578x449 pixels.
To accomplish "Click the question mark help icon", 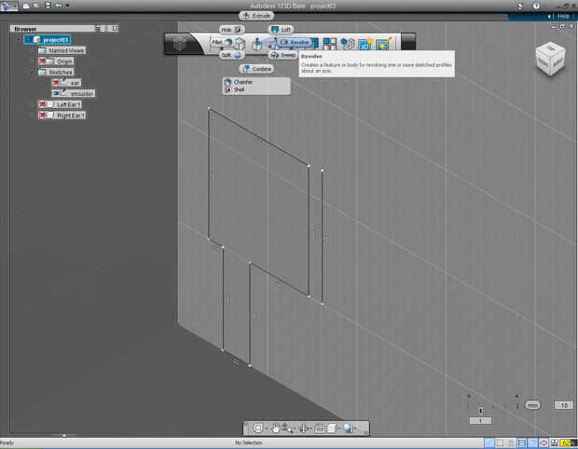I will coord(536,6).
